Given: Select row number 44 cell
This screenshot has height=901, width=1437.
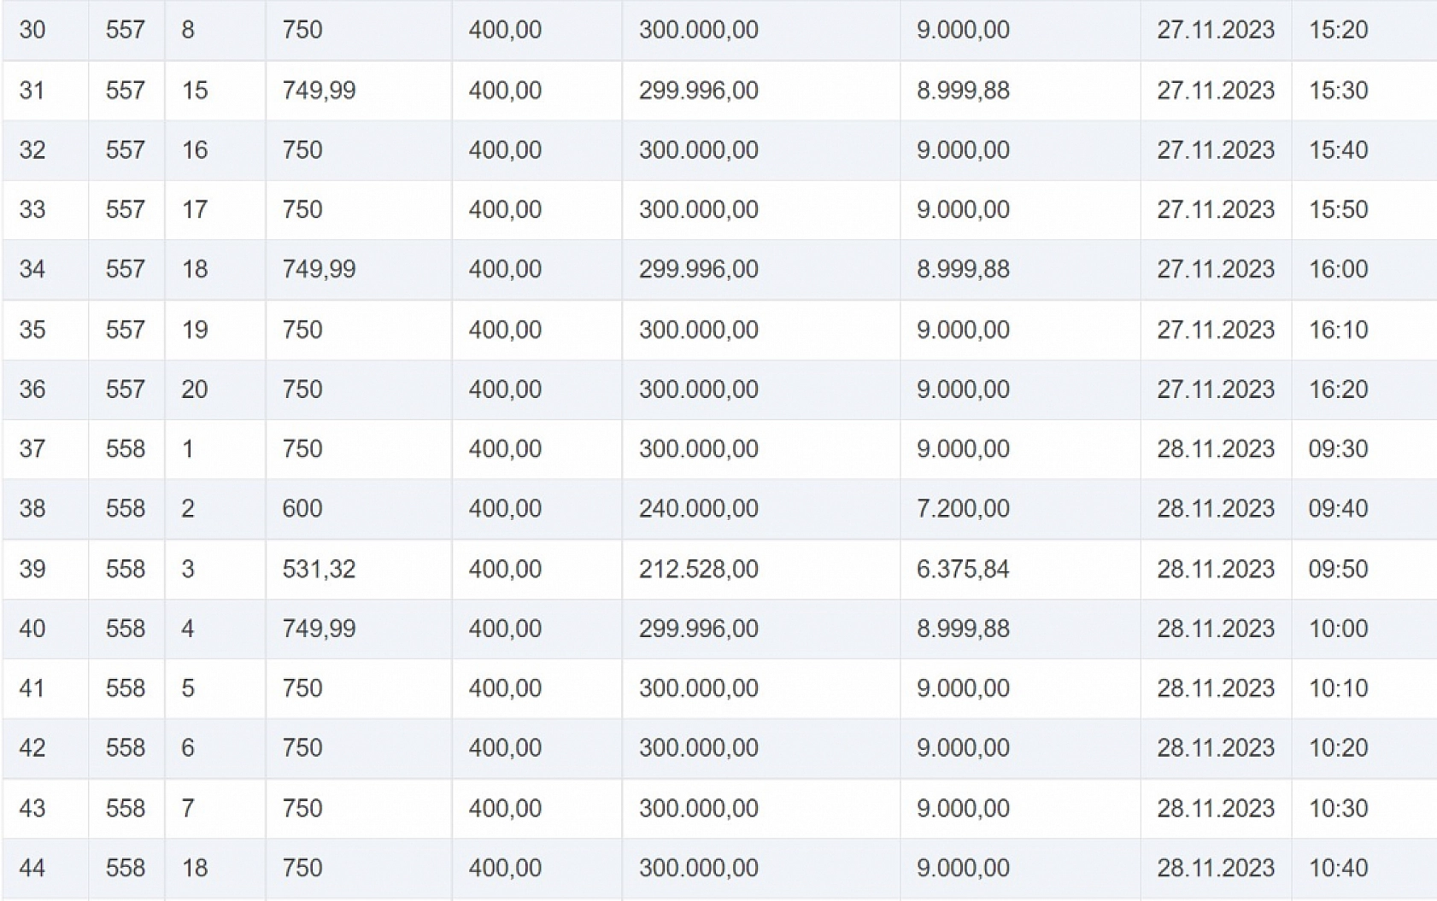Looking at the screenshot, I should (32, 869).
